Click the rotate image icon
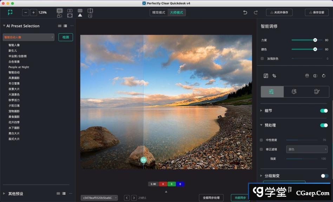Image resolution: width=333 pixels, height=202 pixels. click(324, 76)
